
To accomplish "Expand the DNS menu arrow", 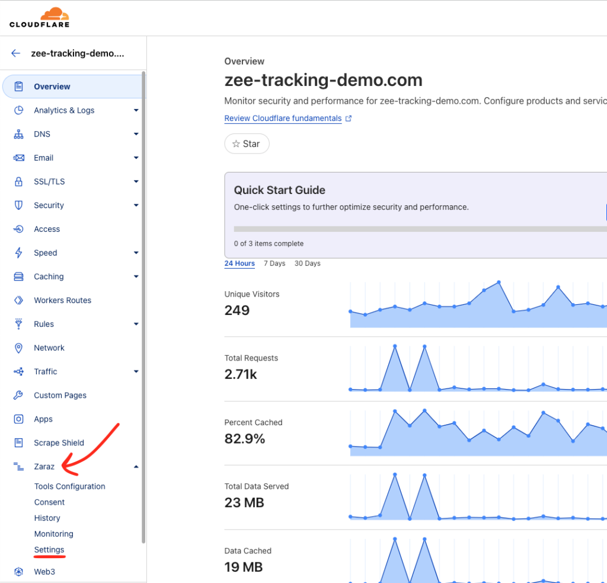I will point(136,134).
